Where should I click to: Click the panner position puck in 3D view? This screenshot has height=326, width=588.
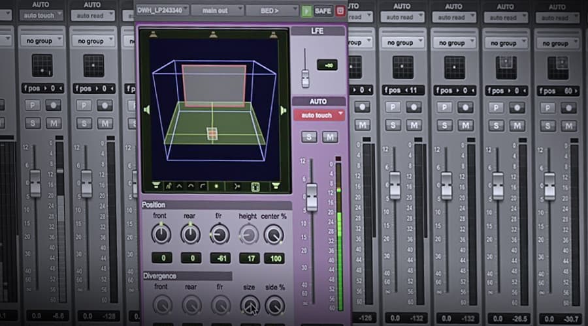pos(212,134)
